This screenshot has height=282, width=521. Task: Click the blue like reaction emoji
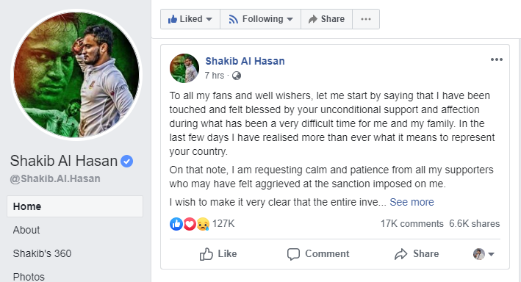tap(176, 224)
